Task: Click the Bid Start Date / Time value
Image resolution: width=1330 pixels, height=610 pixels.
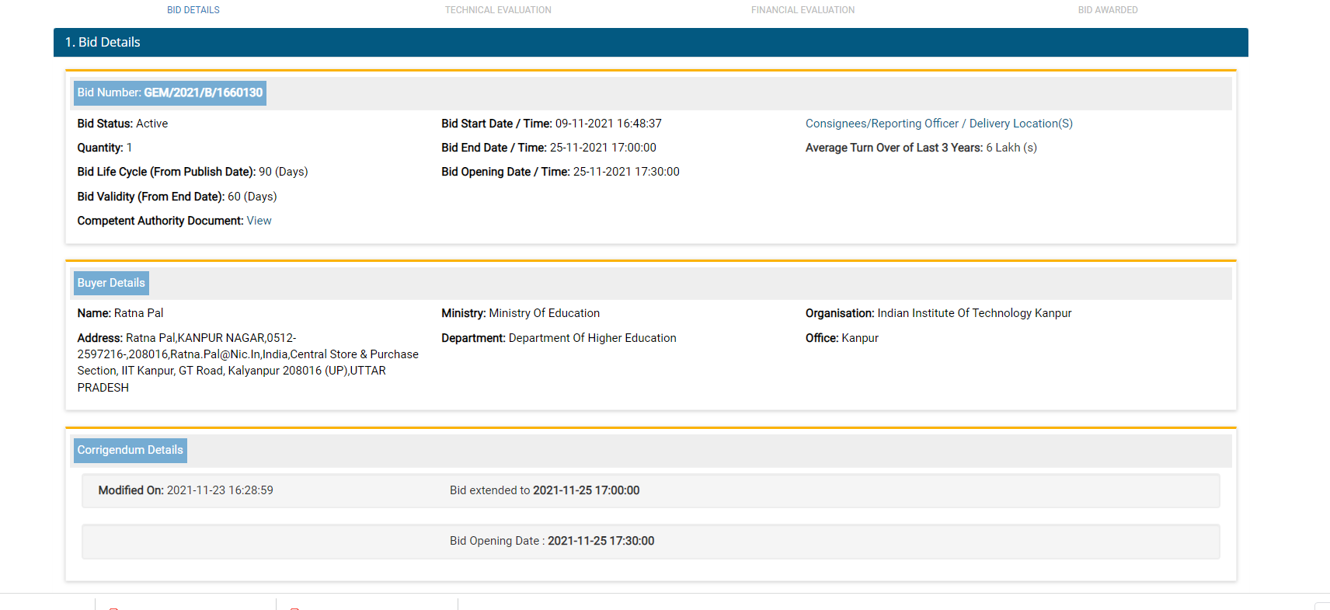Action: coord(608,124)
